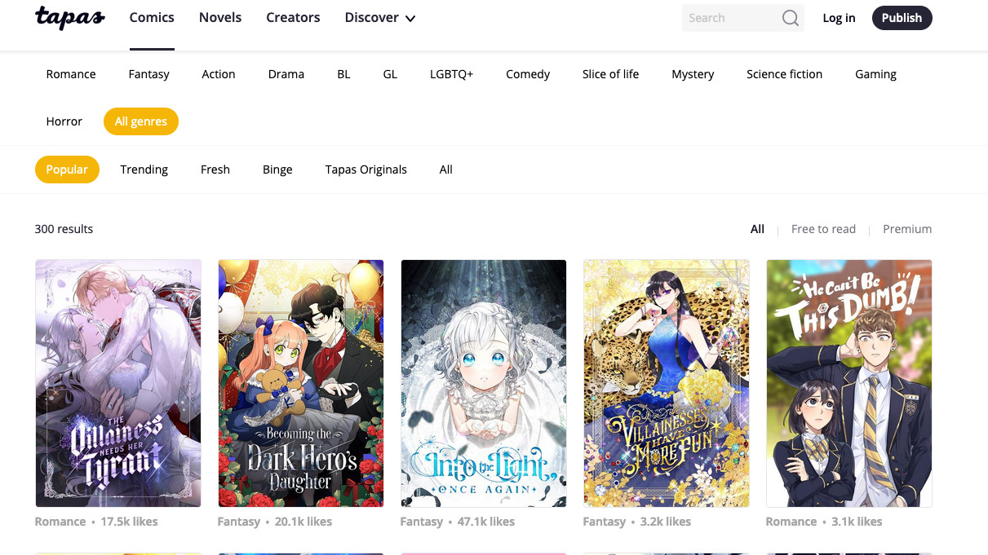Viewport: 988px width, 555px height.
Task: Choose the Gaming genre
Action: click(875, 74)
